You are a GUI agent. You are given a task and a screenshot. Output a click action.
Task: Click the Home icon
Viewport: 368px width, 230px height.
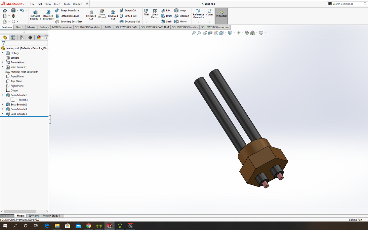pyautogui.click(x=5, y=10)
